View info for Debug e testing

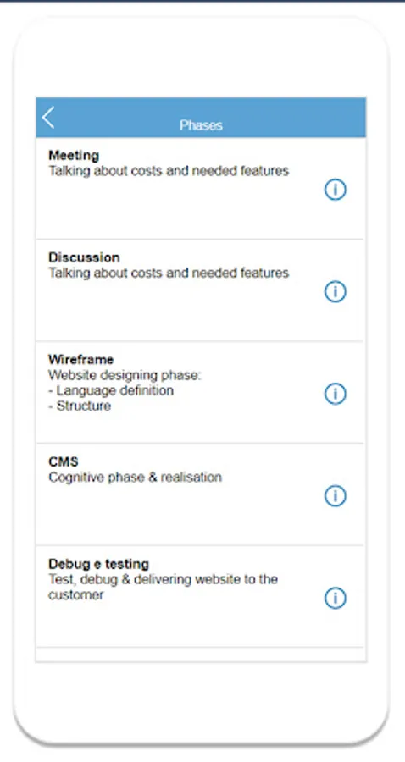pos(335,598)
